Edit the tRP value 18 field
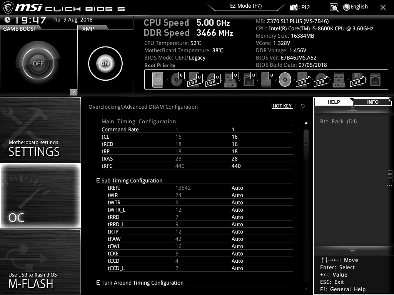The image size is (394, 295). click(x=234, y=151)
